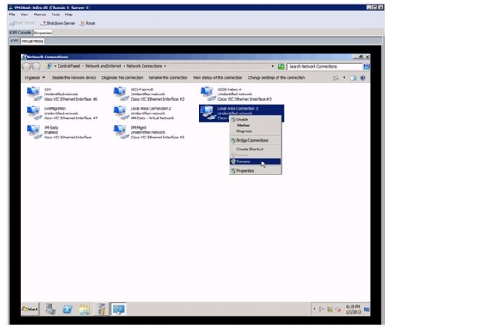Click View status of this connection
The width and height of the screenshot is (495, 330).
pyautogui.click(x=217, y=77)
